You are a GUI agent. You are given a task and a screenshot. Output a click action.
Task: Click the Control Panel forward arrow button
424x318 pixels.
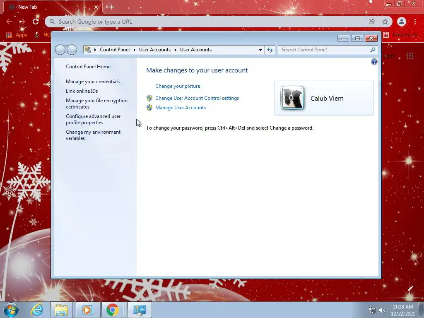(x=72, y=50)
